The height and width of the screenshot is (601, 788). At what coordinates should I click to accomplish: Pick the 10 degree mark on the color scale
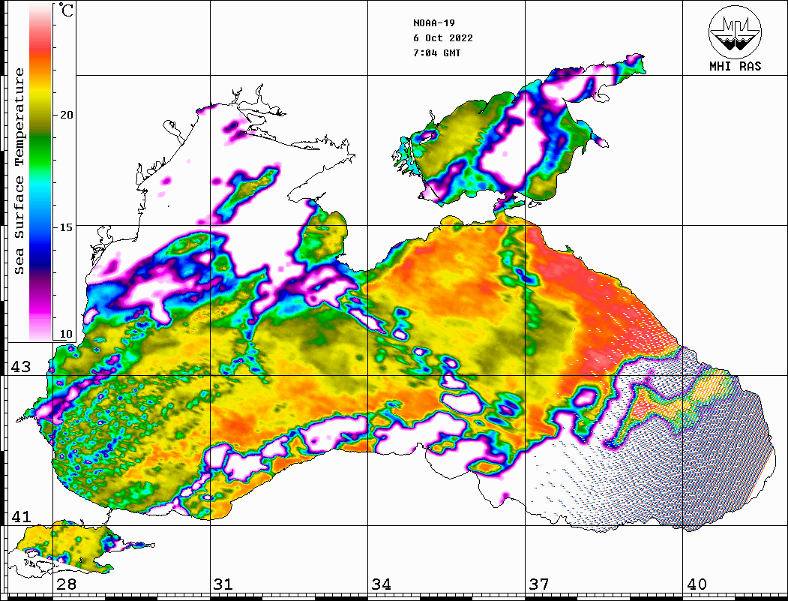point(67,334)
